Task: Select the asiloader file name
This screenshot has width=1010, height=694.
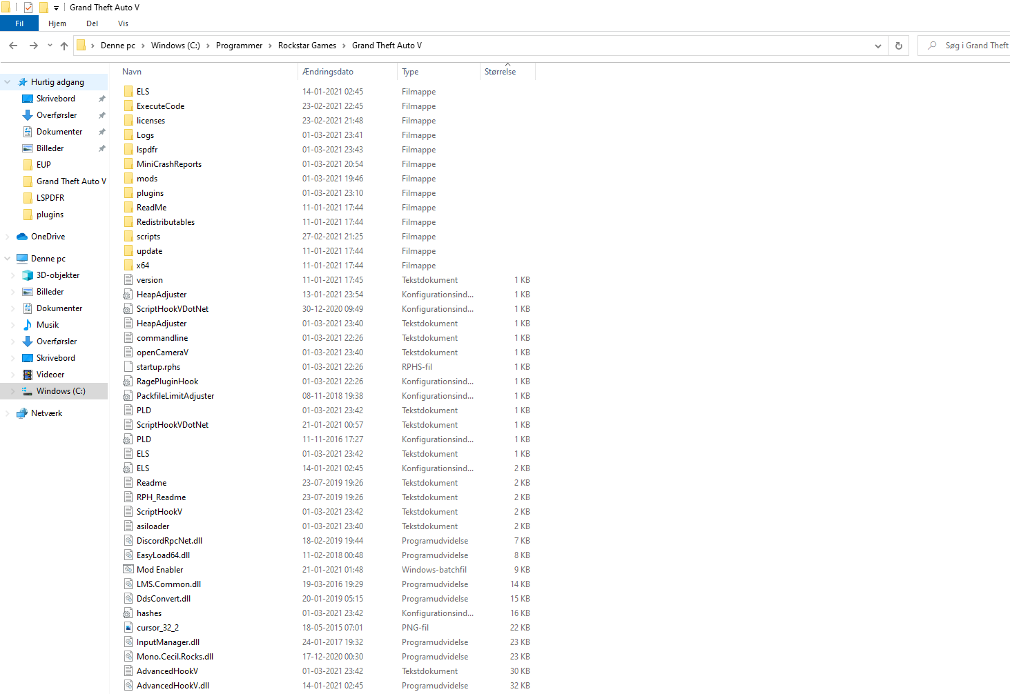Action: pos(153,526)
